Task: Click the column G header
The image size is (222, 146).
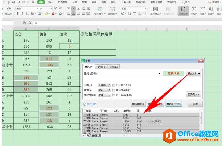Action: pyautogui.click(x=98, y=29)
